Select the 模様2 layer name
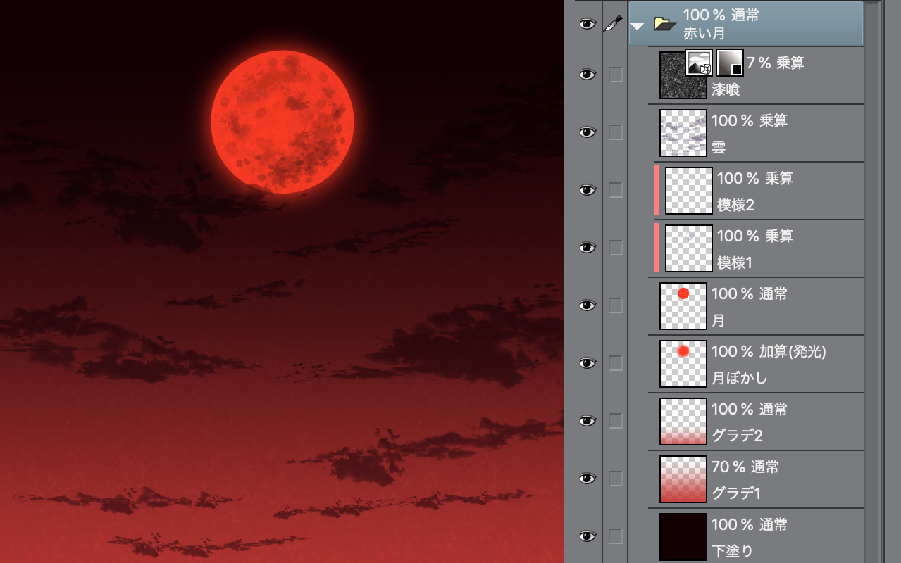The image size is (901, 563). [736, 205]
